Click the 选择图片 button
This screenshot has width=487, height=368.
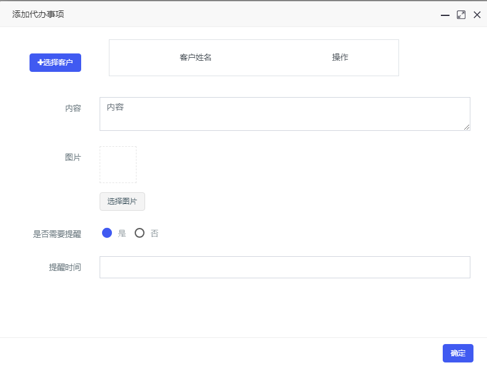(x=122, y=202)
